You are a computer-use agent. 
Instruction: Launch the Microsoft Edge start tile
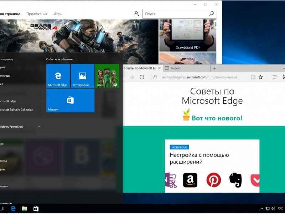pyautogui.click(x=58, y=76)
